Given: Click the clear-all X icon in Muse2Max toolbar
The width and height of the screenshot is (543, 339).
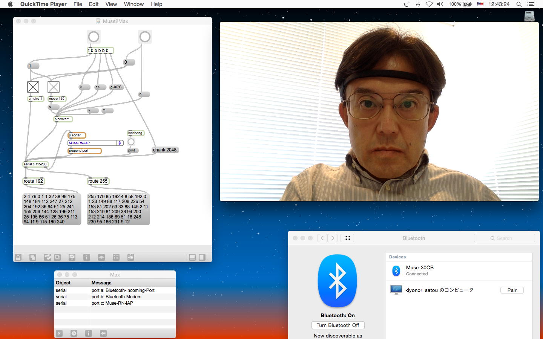Looking at the screenshot, I should [x=57, y=257].
